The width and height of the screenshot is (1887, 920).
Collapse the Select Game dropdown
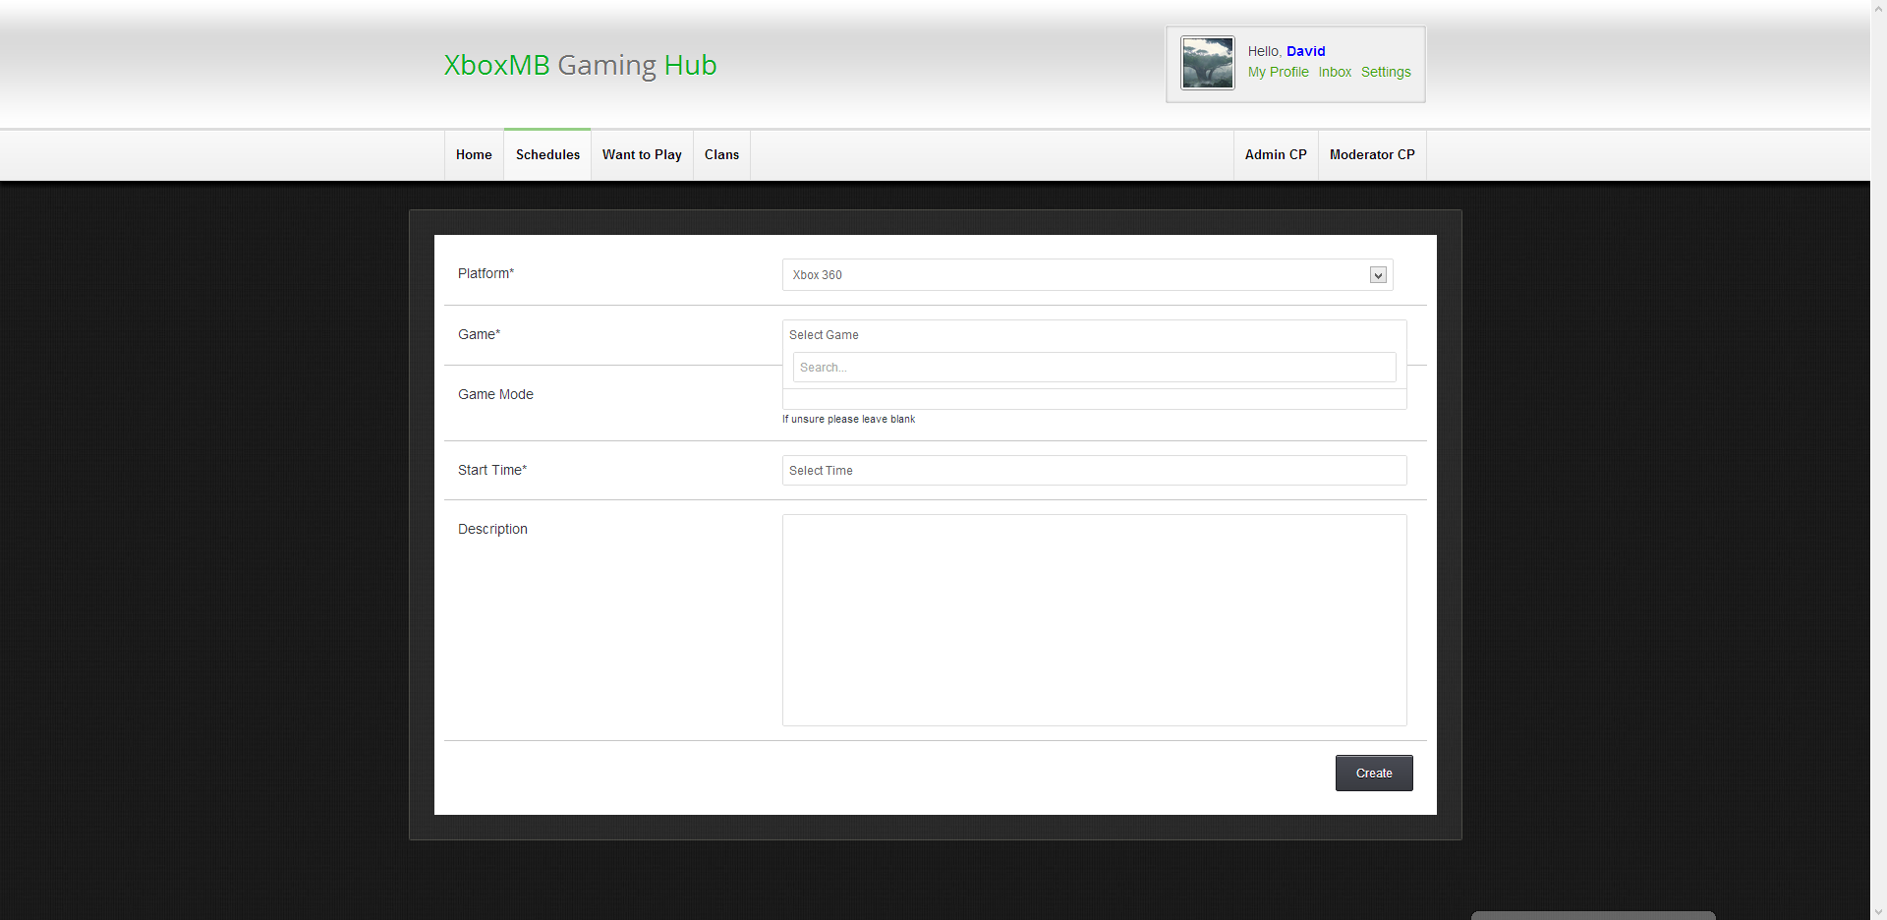[1094, 335]
